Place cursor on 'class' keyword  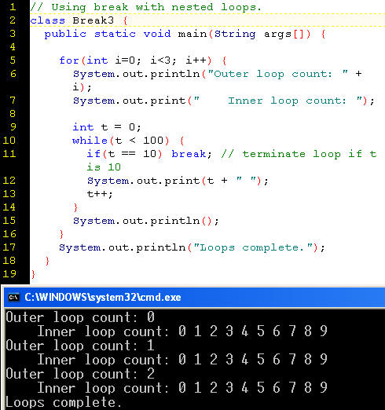pos(47,20)
